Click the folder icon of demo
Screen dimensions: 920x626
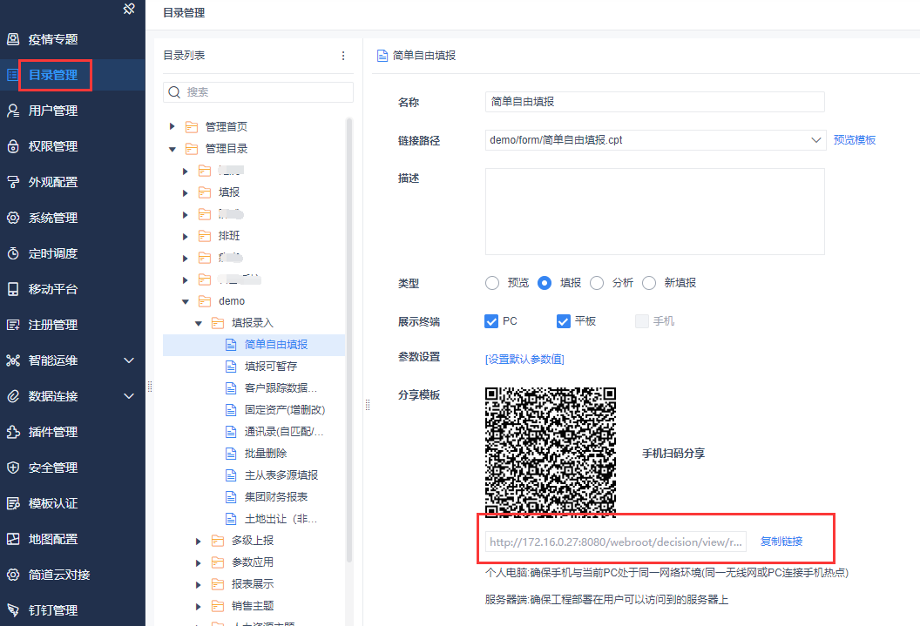205,301
